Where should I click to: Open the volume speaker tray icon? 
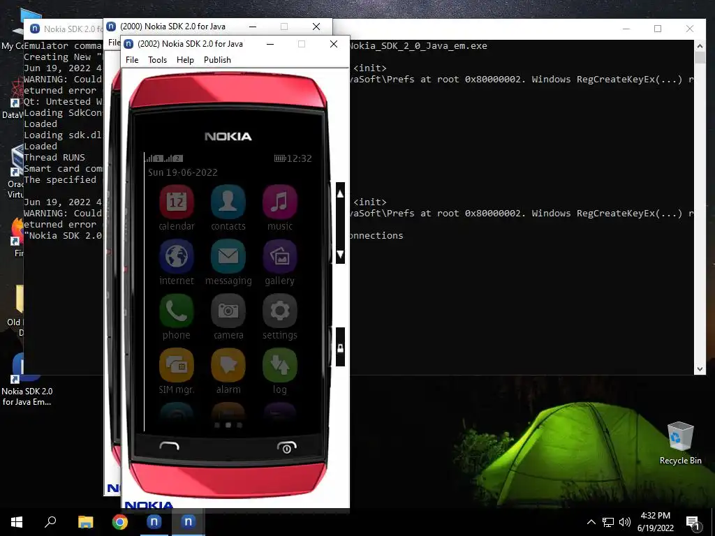point(625,522)
